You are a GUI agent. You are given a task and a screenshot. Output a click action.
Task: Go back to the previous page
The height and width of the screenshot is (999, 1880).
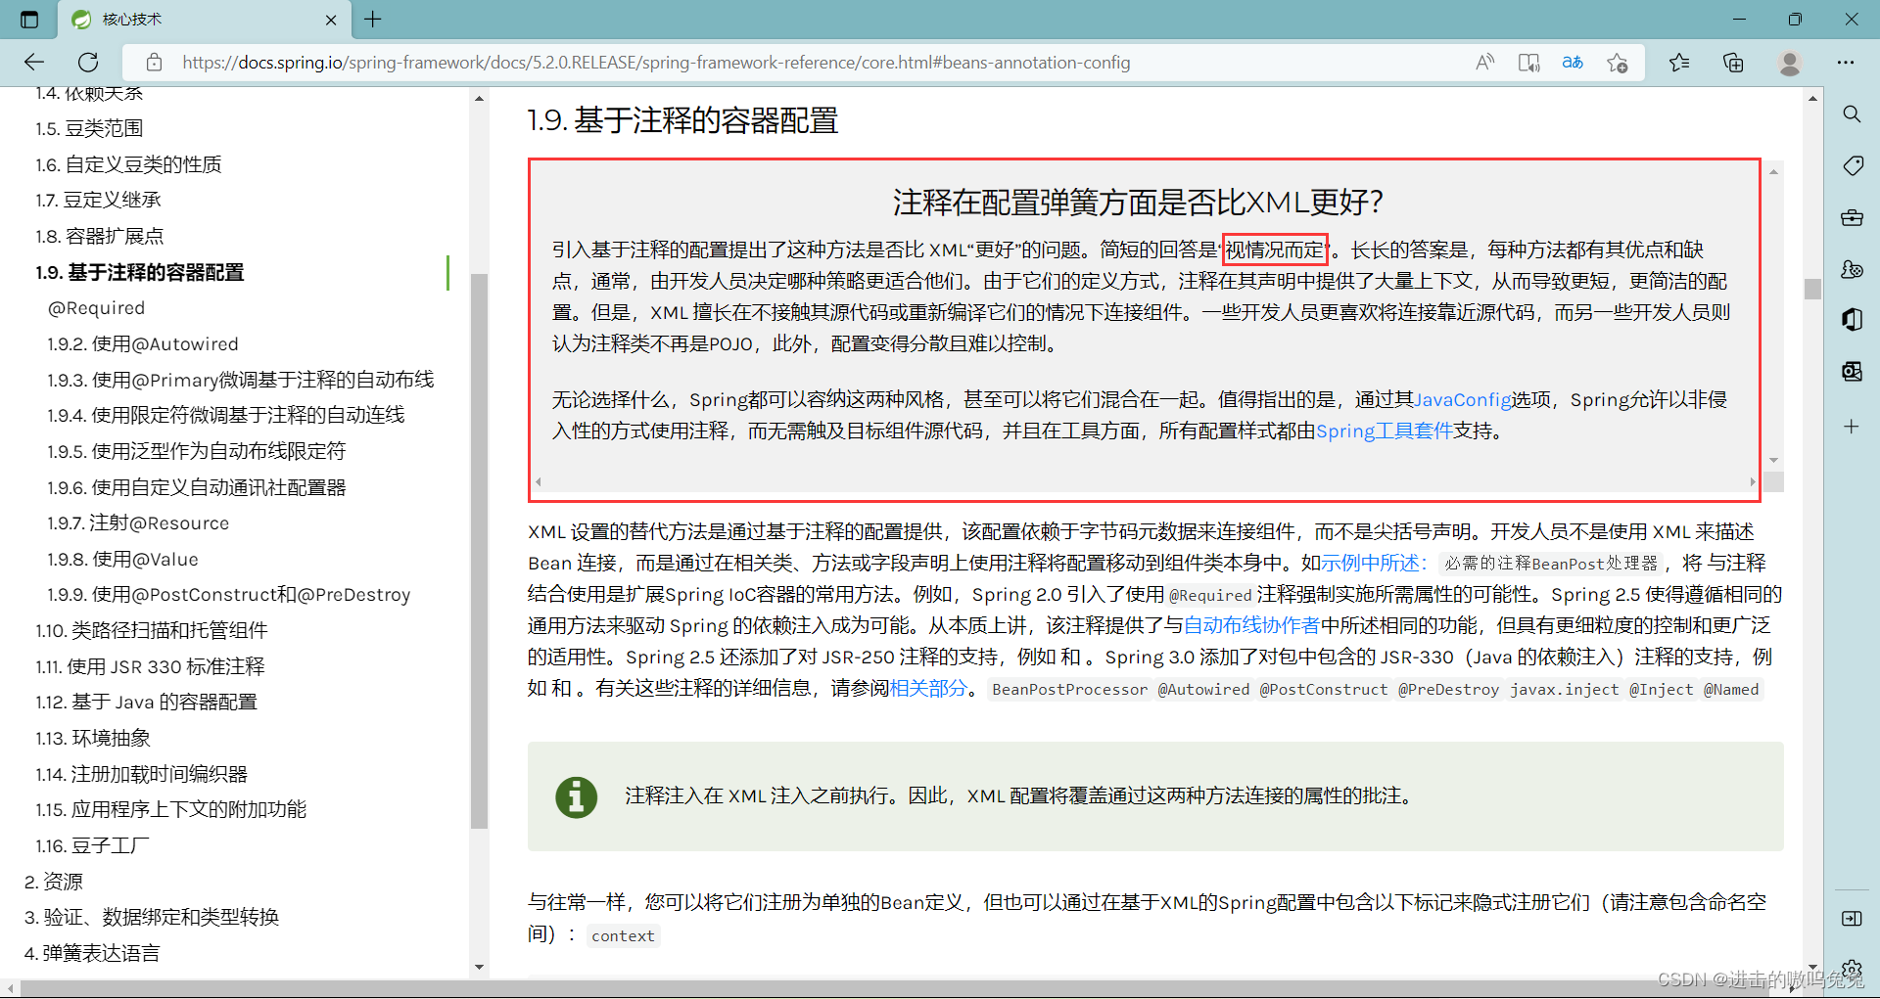pyautogui.click(x=34, y=63)
